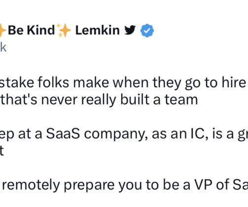Click the phrase 'remotely prepare you'
This screenshot has width=248, height=207.
point(73,185)
